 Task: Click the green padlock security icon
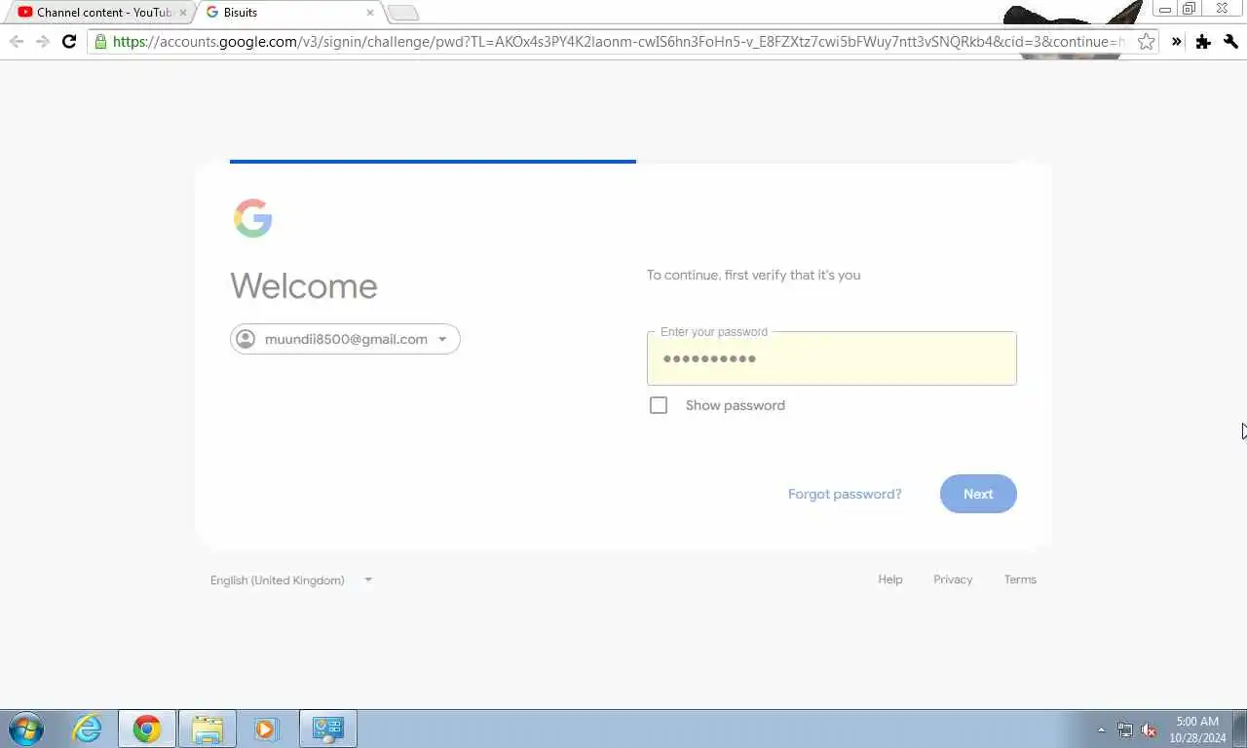tap(99, 41)
